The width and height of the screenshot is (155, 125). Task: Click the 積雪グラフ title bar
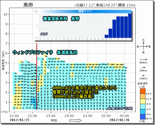(x=85, y=11)
